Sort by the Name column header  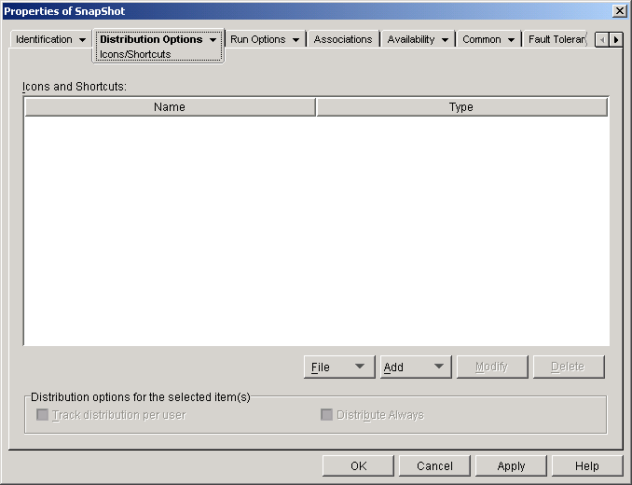point(170,107)
